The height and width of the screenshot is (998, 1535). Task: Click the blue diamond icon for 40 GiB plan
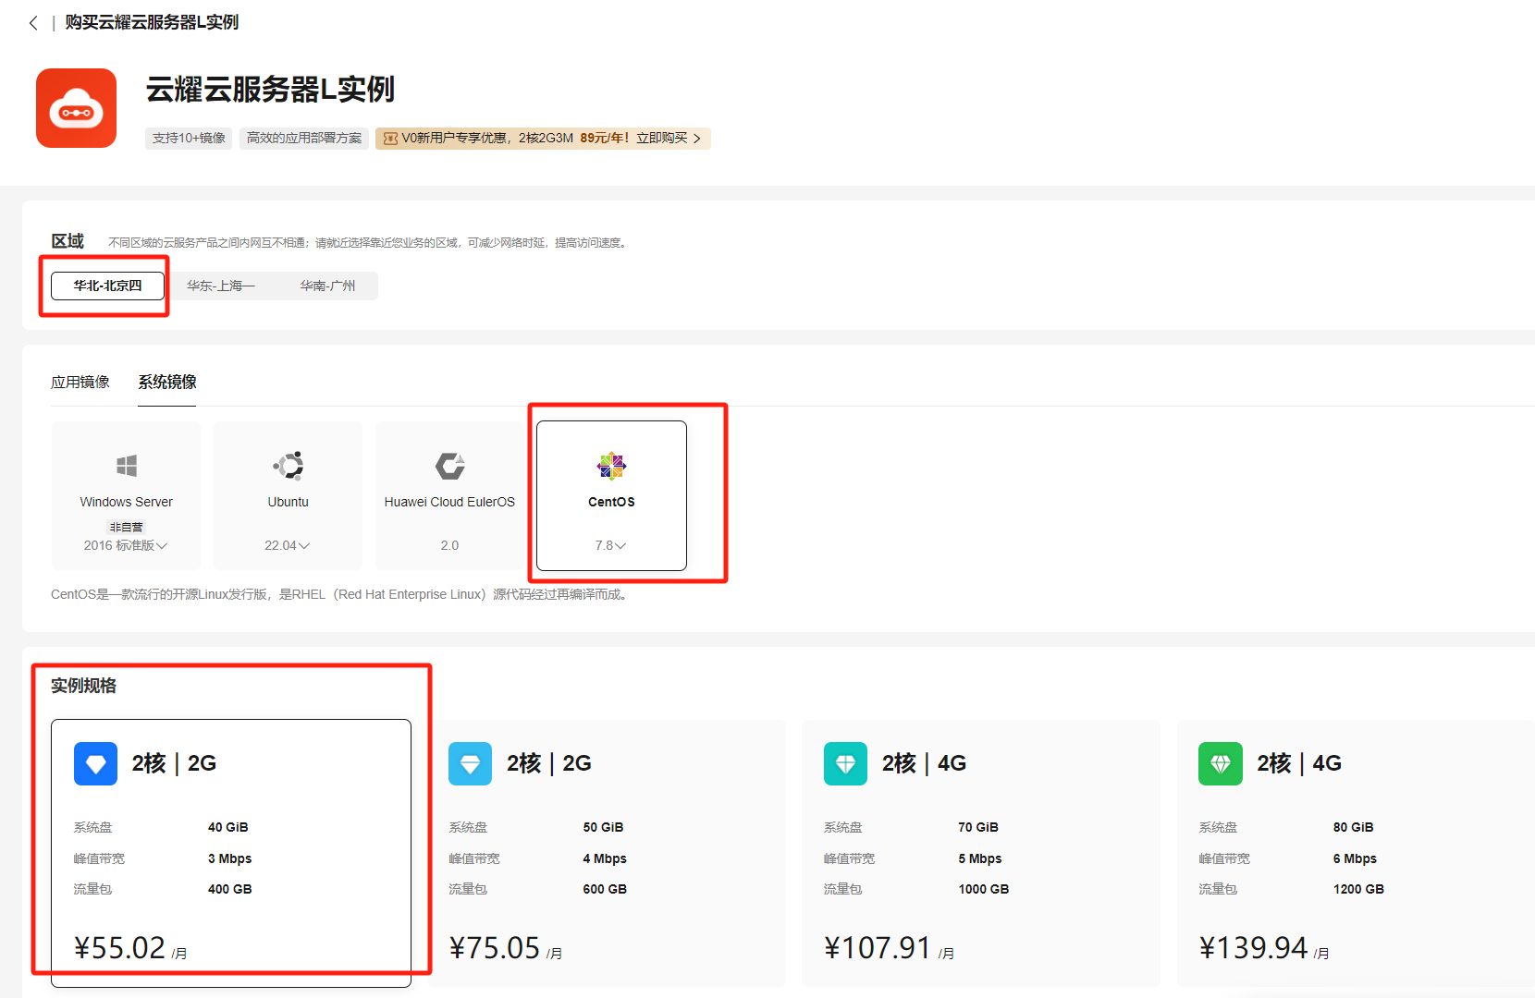(x=95, y=763)
